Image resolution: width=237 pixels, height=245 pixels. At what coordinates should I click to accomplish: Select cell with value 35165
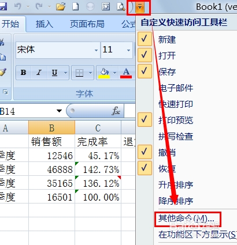click(x=51, y=183)
